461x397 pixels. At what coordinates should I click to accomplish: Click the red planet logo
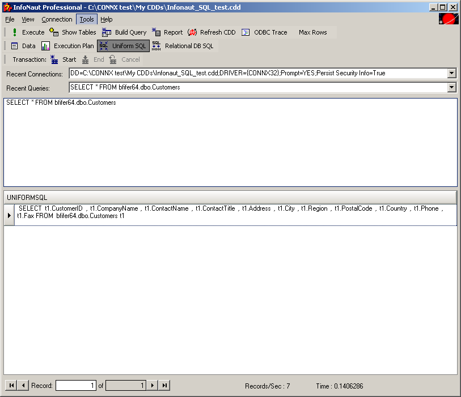(449, 19)
